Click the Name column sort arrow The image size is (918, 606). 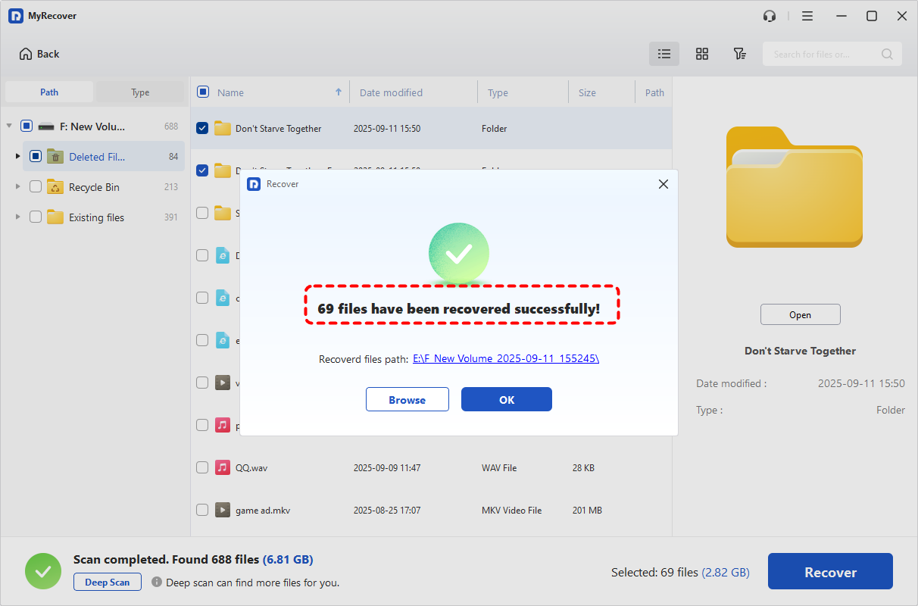tap(339, 92)
